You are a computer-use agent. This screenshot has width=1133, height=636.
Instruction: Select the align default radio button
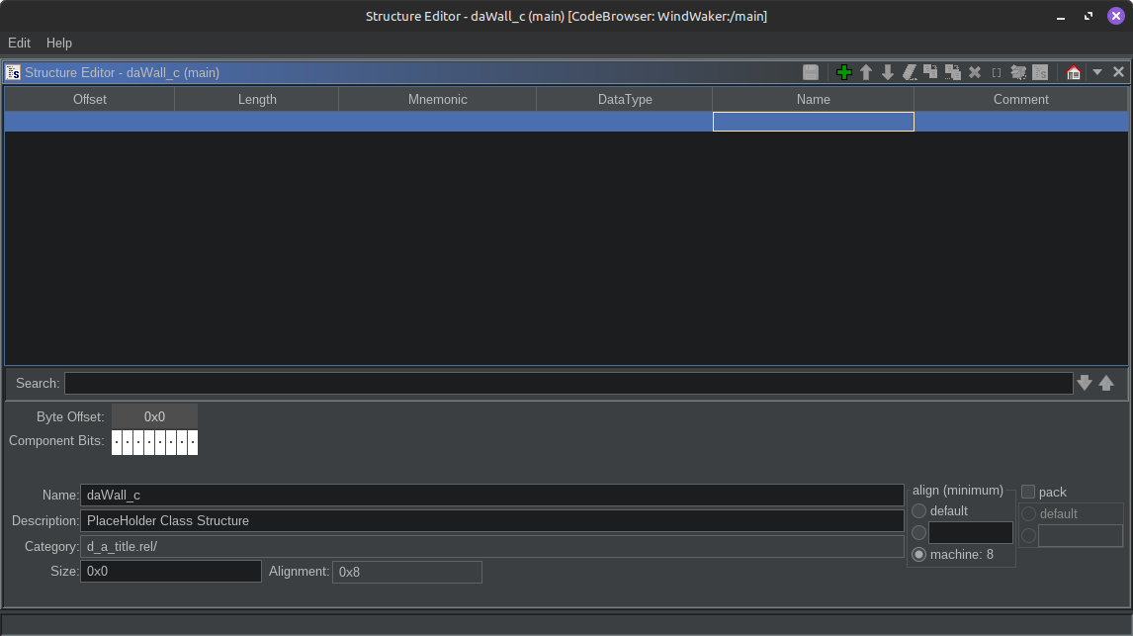[x=918, y=511]
